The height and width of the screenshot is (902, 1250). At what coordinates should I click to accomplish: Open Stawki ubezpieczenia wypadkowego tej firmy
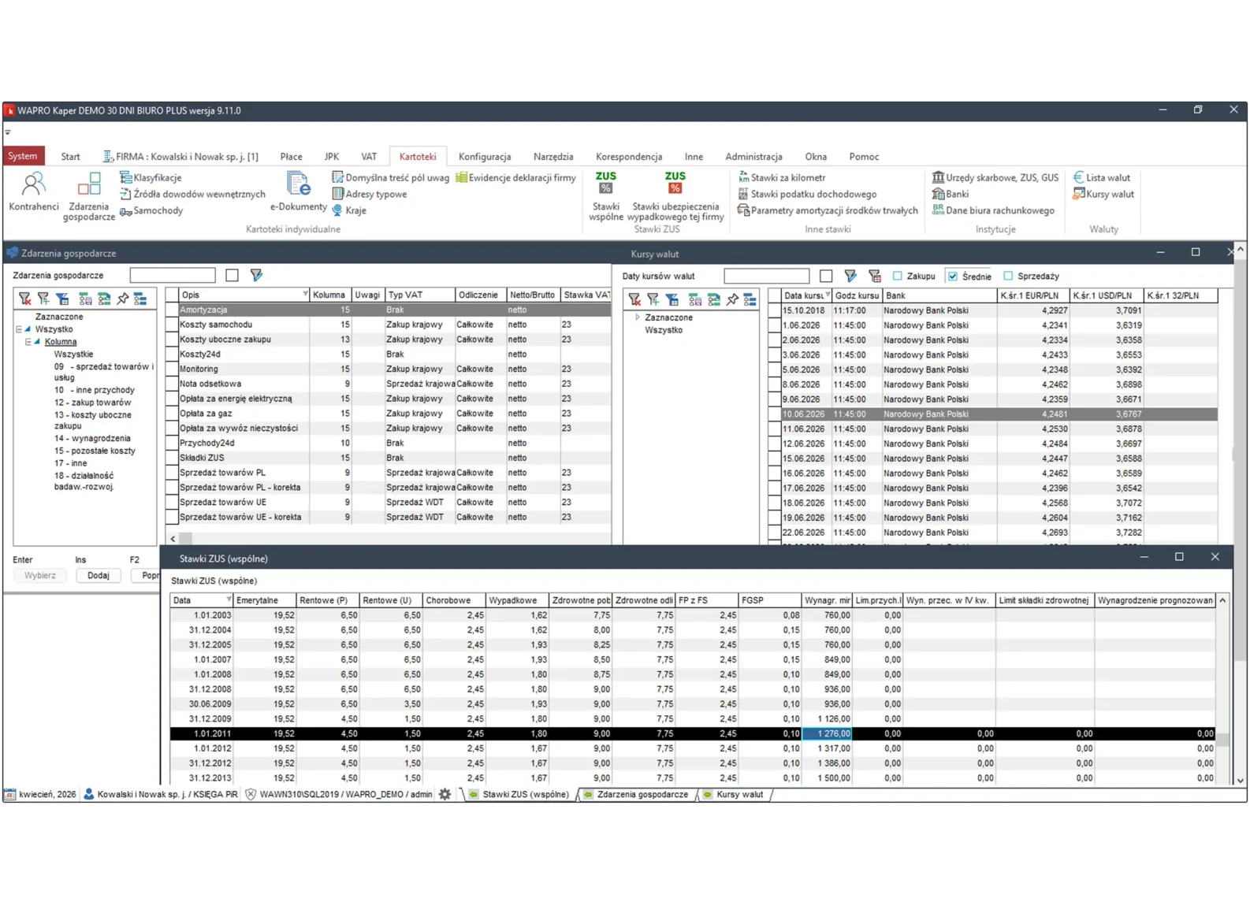675,196
